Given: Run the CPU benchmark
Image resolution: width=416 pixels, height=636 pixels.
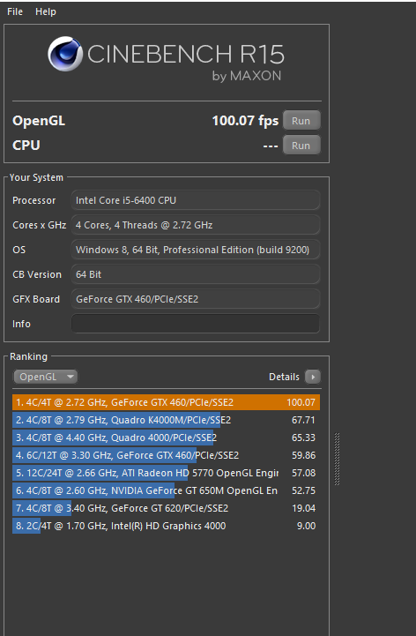Looking at the screenshot, I should [301, 146].
